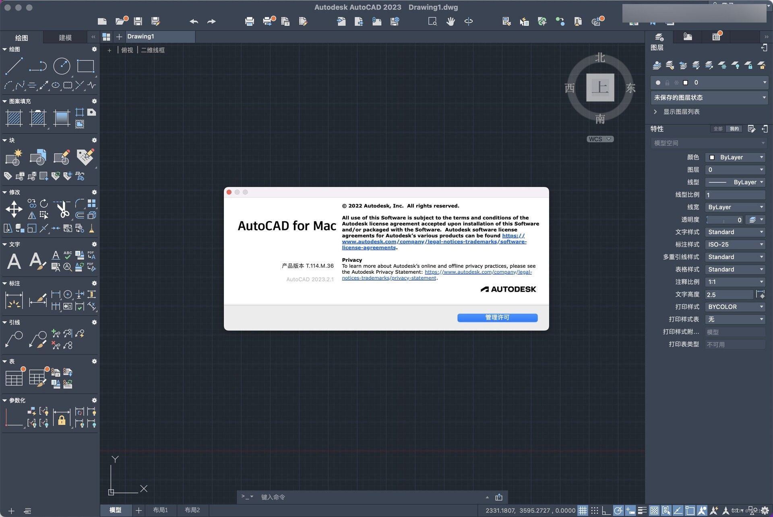Click the Plot printer icon
The width and height of the screenshot is (773, 517).
(x=250, y=21)
